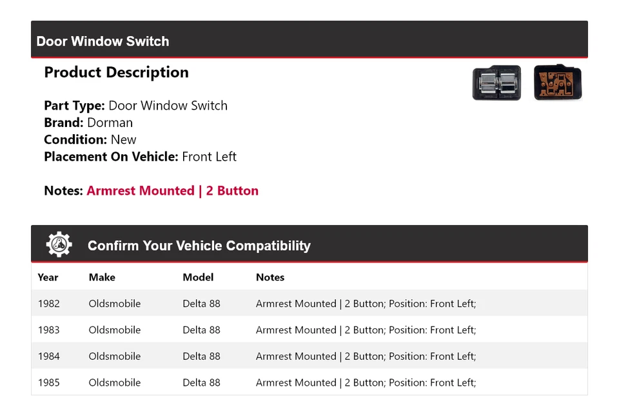
Task: Click the Year column header
Action: (x=48, y=277)
